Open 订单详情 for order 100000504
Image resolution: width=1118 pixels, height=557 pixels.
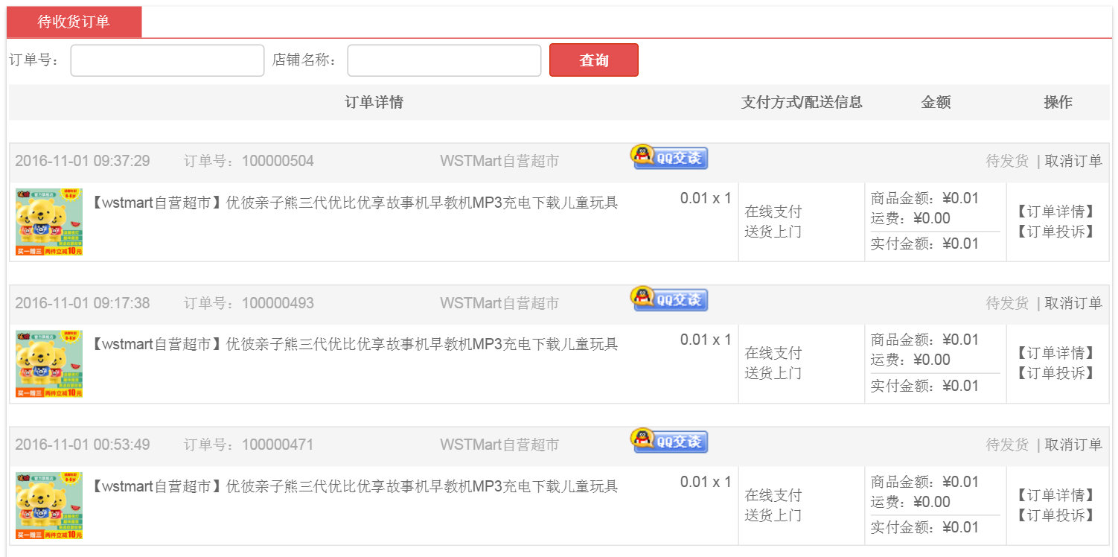pyautogui.click(x=1055, y=211)
